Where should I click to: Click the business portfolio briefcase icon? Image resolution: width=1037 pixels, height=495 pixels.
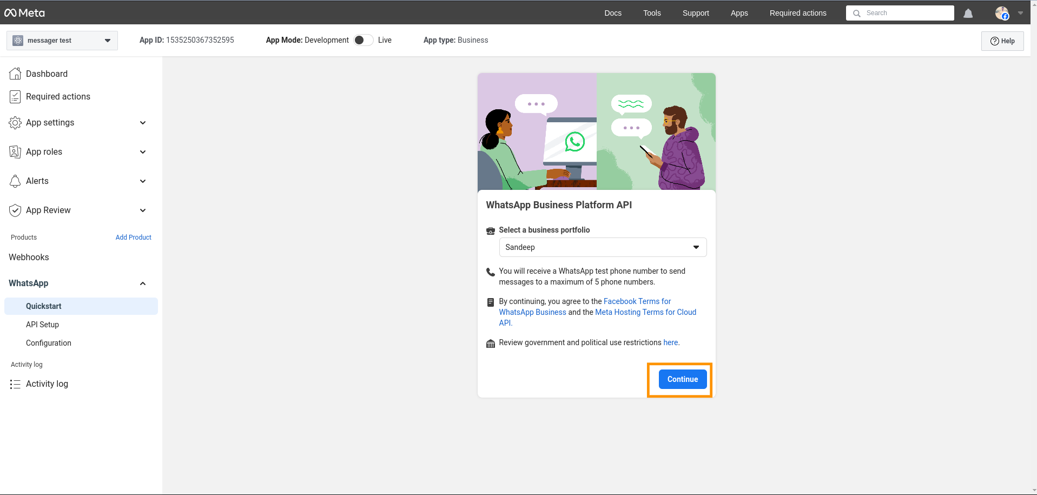pyautogui.click(x=491, y=231)
